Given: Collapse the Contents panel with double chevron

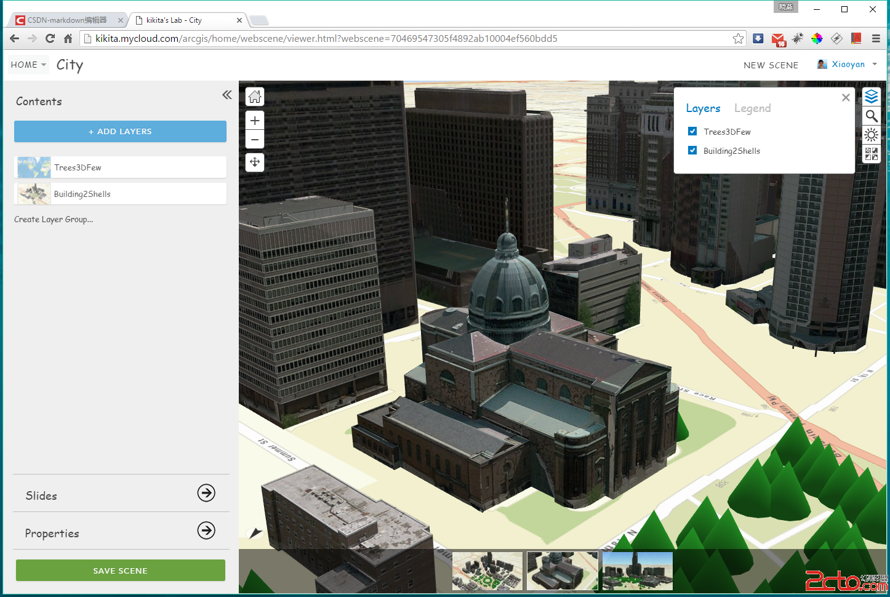Looking at the screenshot, I should 227,95.
